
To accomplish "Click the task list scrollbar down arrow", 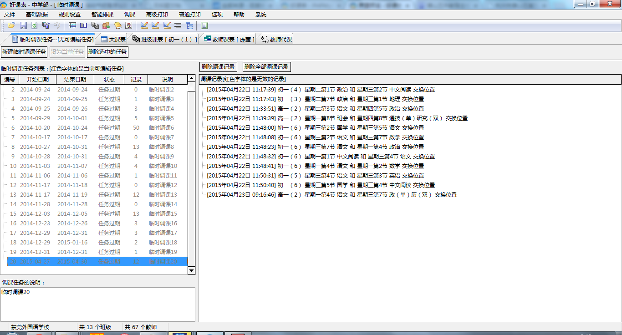I will click(191, 270).
